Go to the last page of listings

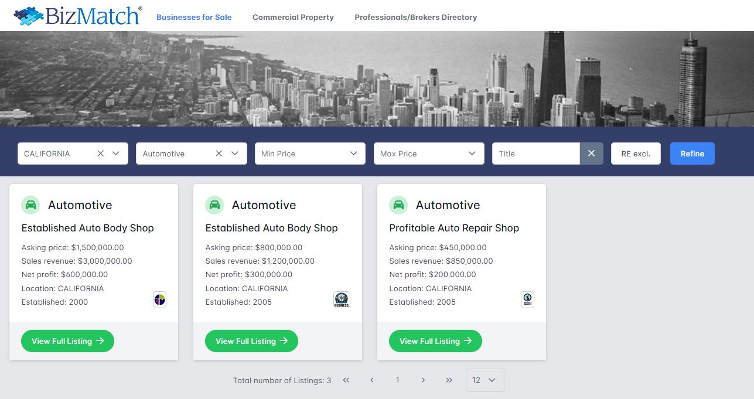(x=449, y=380)
